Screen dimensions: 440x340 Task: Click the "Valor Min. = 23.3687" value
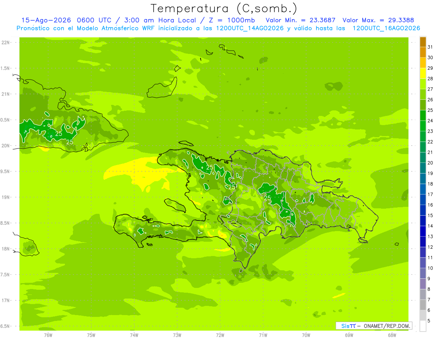(x=301, y=20)
